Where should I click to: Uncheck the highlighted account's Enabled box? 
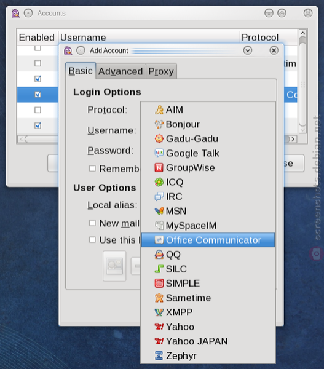38,94
